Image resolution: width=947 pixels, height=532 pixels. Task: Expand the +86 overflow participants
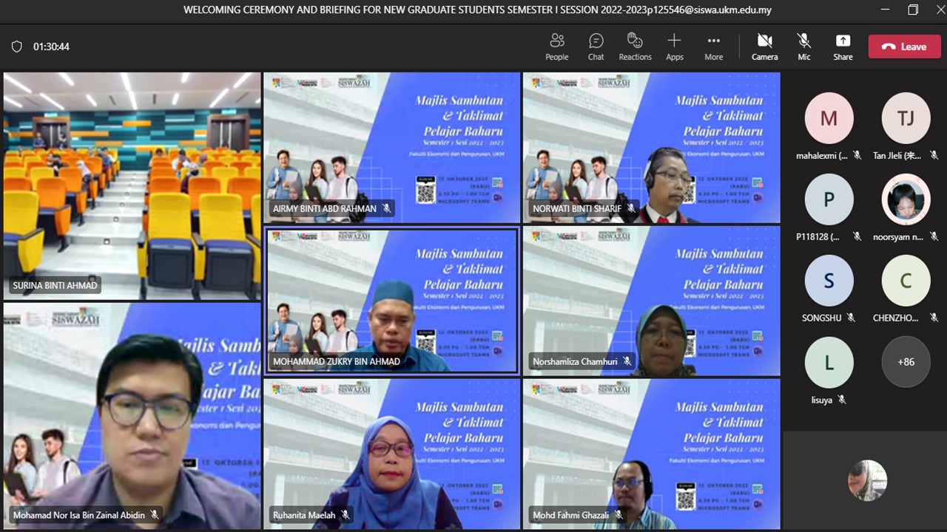pos(906,362)
